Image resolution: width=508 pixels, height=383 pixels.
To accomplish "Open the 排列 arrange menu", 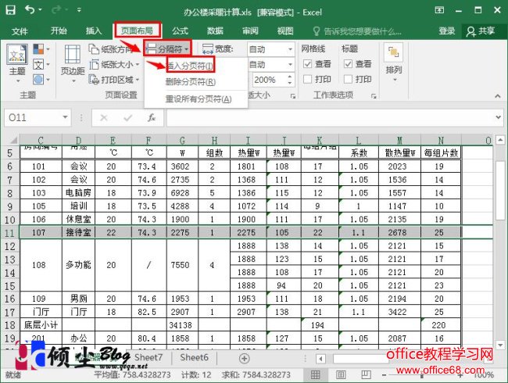I will click(x=394, y=63).
